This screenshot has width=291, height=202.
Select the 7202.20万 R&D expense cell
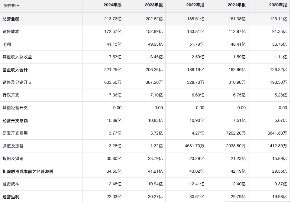235,133
